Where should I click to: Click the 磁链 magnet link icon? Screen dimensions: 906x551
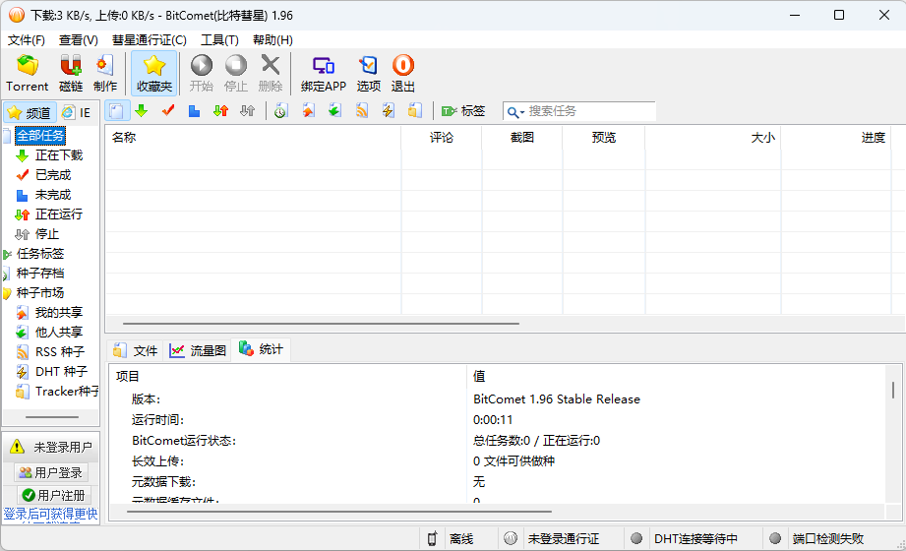[71, 67]
